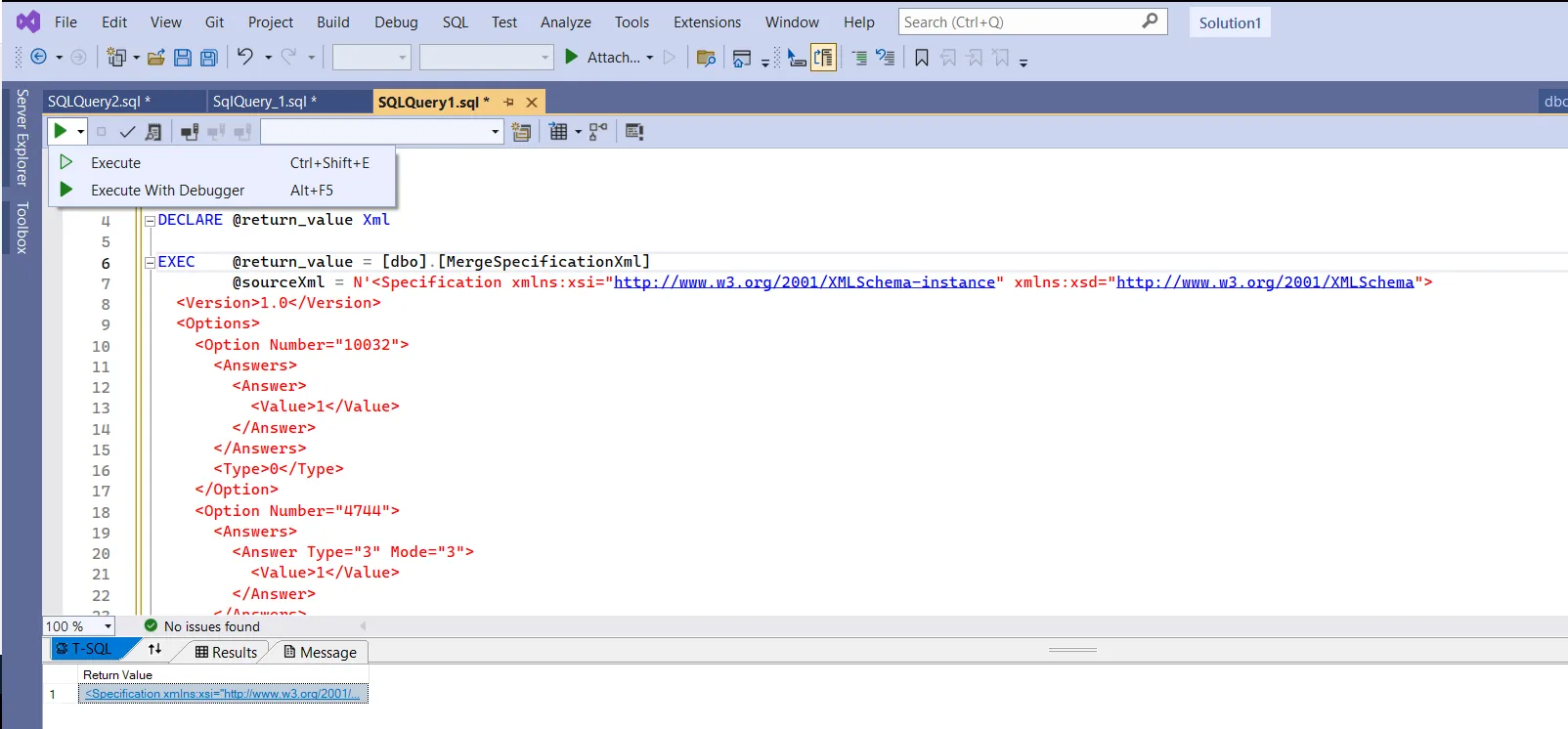The height and width of the screenshot is (729, 1568).
Task: Switch to the Results tab
Action: click(226, 652)
